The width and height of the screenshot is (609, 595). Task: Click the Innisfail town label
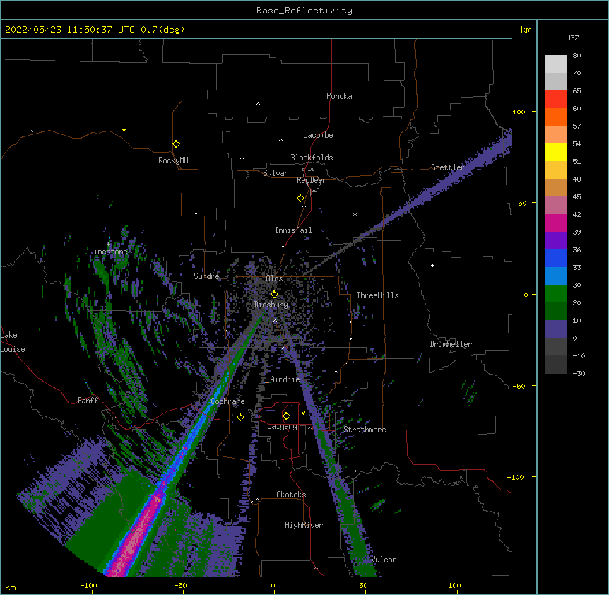(293, 230)
